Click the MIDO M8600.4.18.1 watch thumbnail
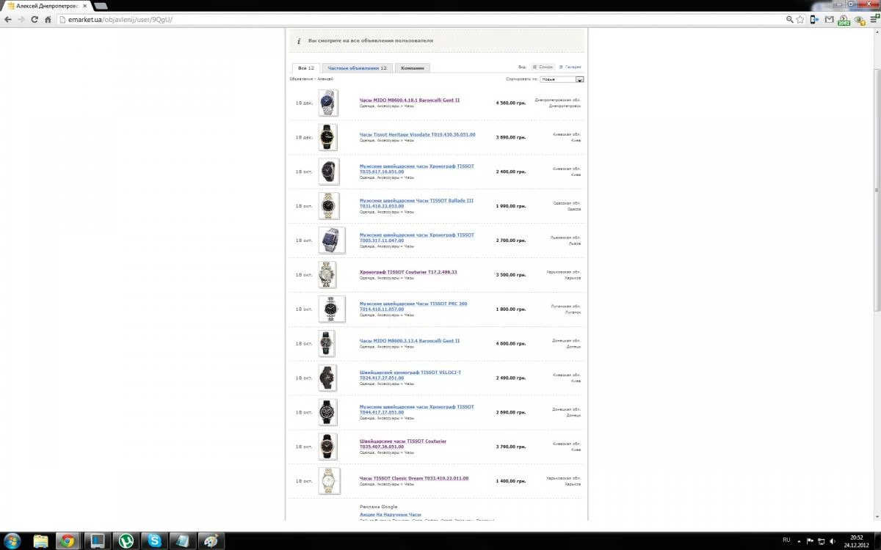The image size is (881, 550). [328, 103]
